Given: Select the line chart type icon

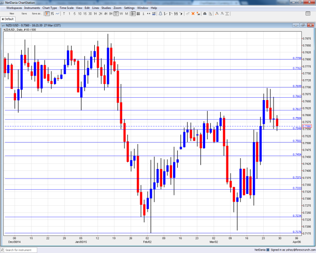Looking at the screenshot, I should pos(58,14).
